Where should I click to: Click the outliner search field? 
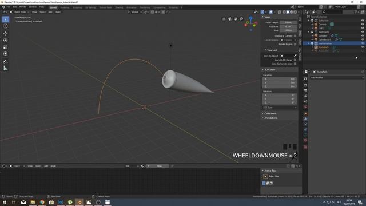pos(332,12)
